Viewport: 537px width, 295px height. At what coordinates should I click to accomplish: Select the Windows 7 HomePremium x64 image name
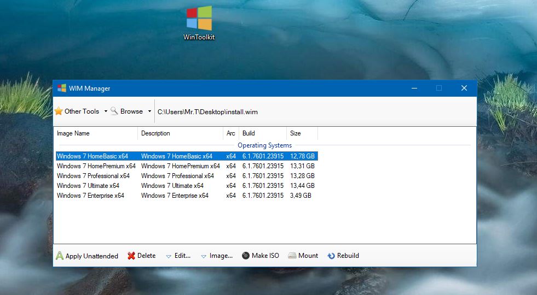pyautogui.click(x=96, y=166)
